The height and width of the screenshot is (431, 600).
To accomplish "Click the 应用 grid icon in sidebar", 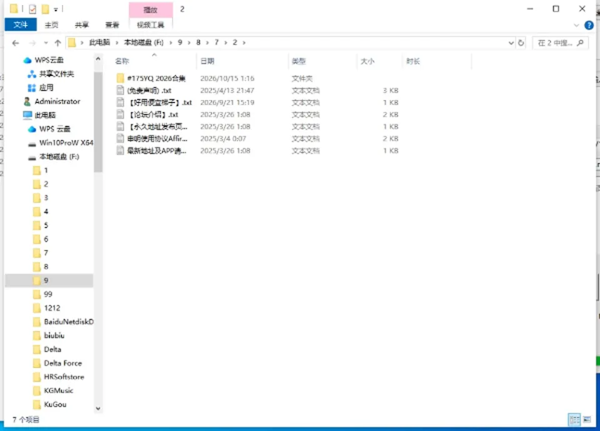I will tap(32, 87).
